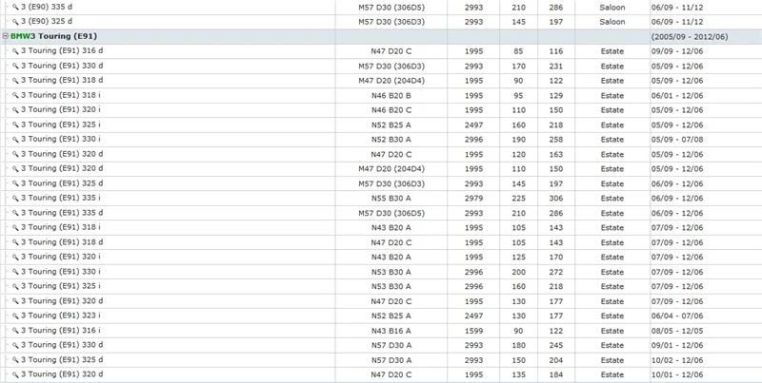Viewport: 762px width, 383px height.
Task: Click the date range '(2005/09 - 2012/06)'
Action: [x=690, y=37]
